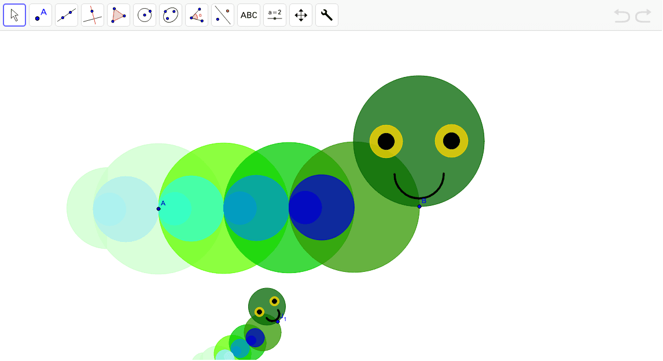Activate Move Graphics View tool
This screenshot has width=663, height=361.
pos(301,15)
